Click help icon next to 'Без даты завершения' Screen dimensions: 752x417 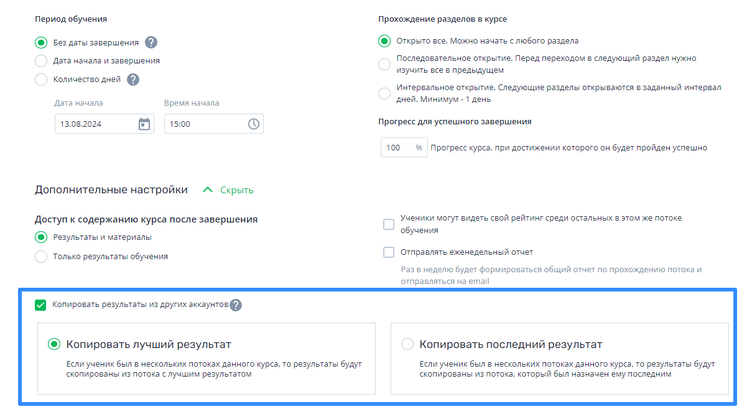[x=151, y=42]
